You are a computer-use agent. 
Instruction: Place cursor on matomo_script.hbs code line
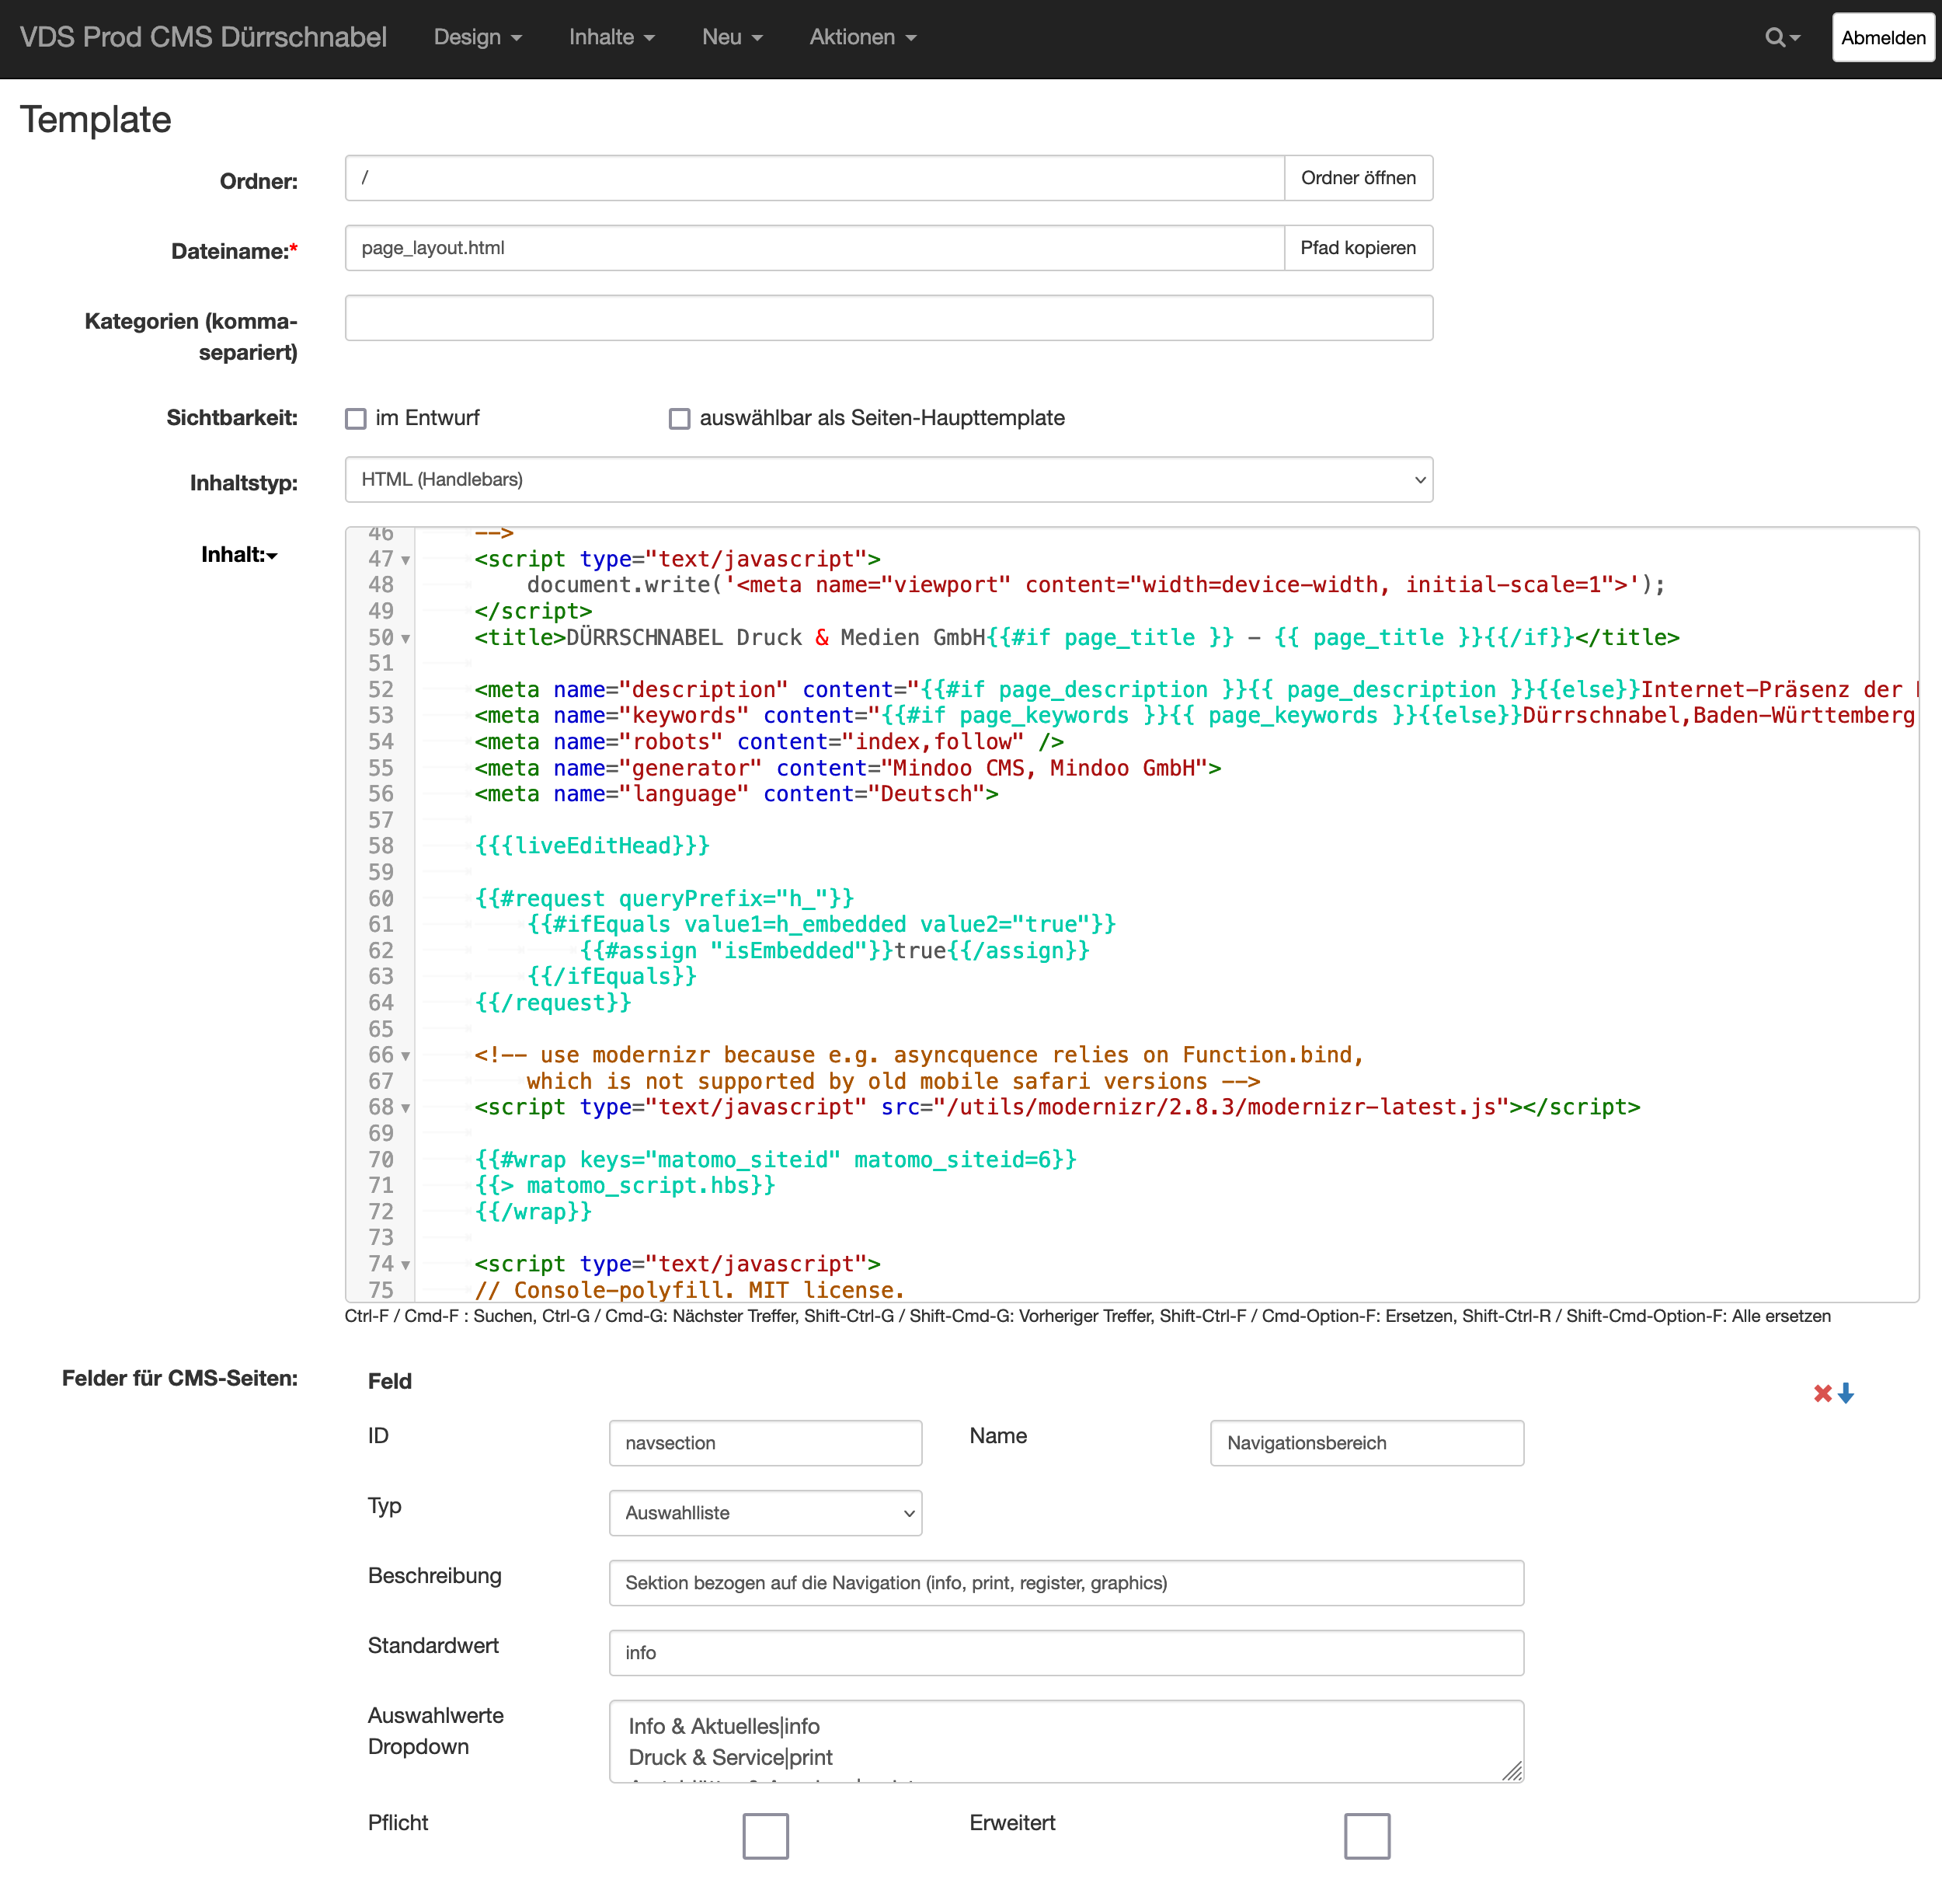625,1186
